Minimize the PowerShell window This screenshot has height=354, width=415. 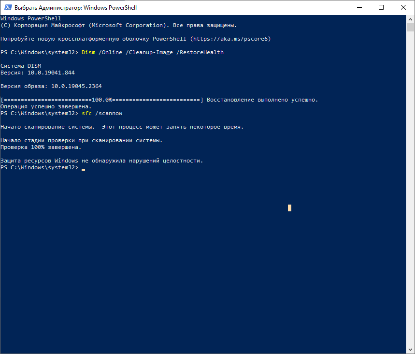tap(359, 7)
